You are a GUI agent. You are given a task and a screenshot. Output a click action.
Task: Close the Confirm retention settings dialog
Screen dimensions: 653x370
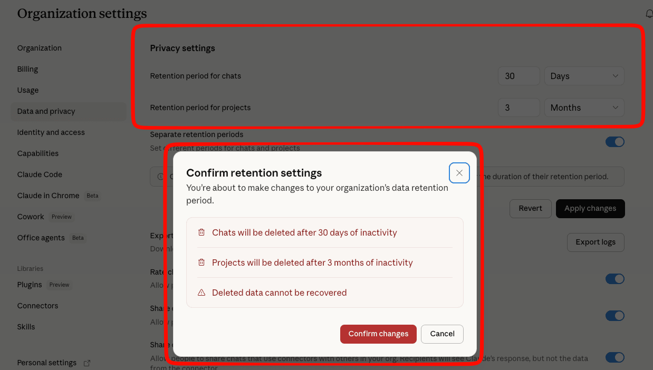(459, 173)
